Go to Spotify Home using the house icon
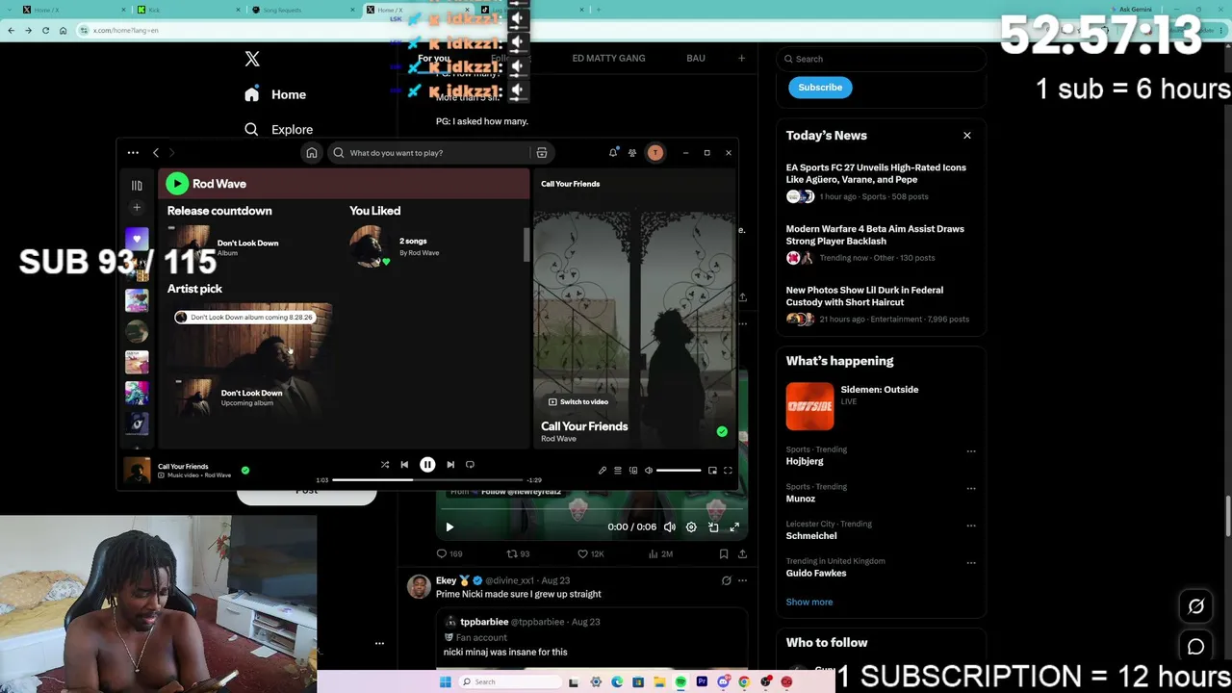 [312, 153]
